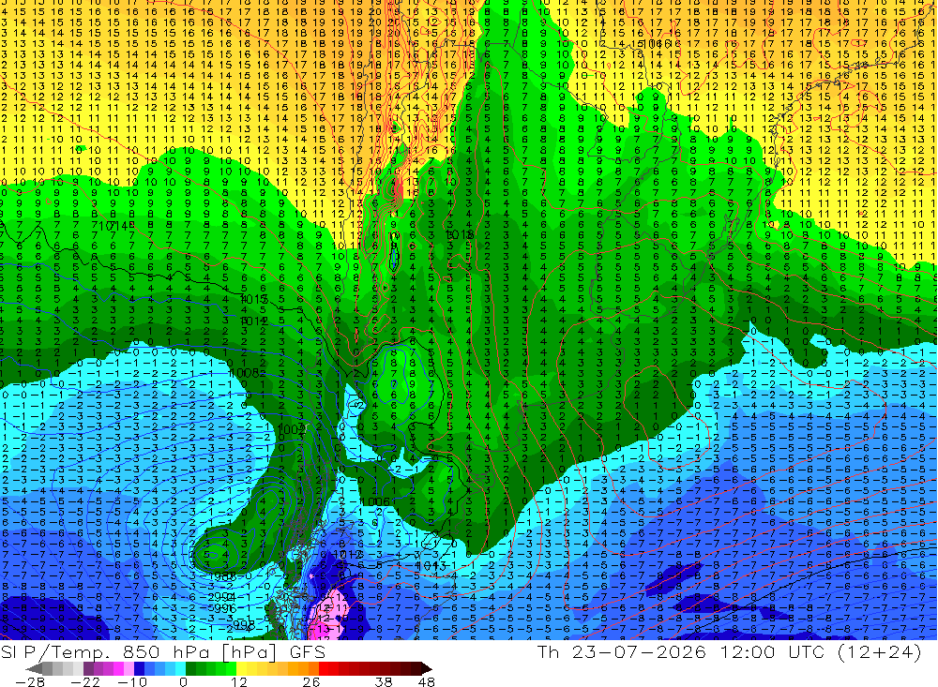Click the 996 isobar label
Viewport: 938px width, 687px height.
click(x=225, y=607)
